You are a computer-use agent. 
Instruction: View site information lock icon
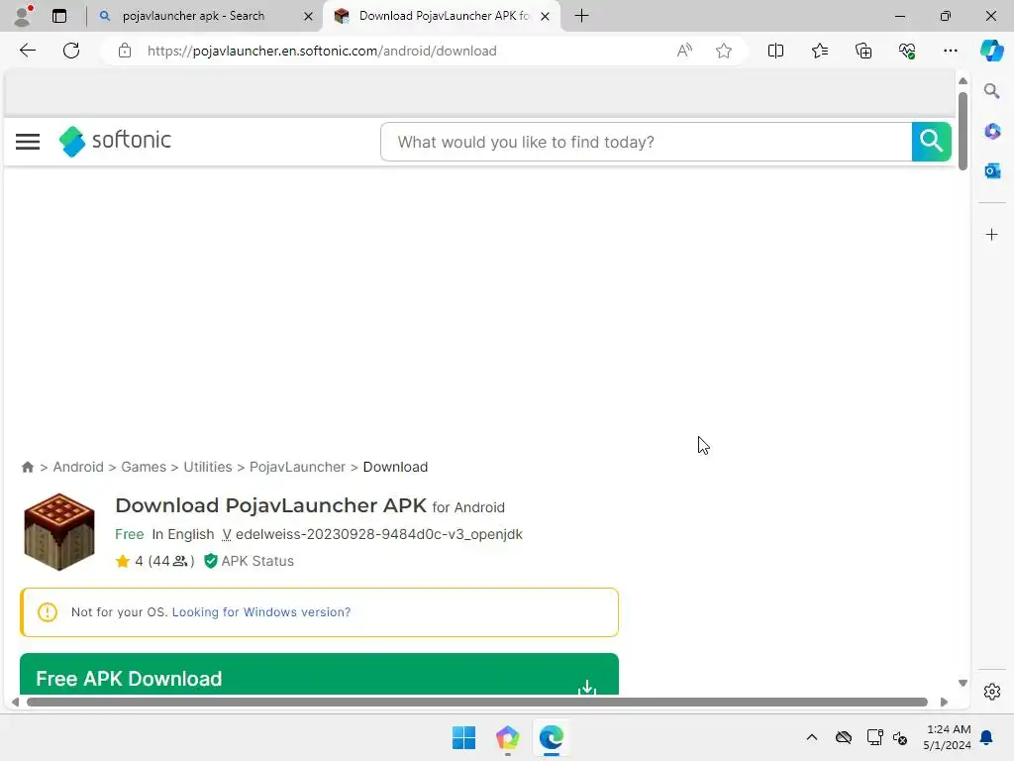coord(125,51)
